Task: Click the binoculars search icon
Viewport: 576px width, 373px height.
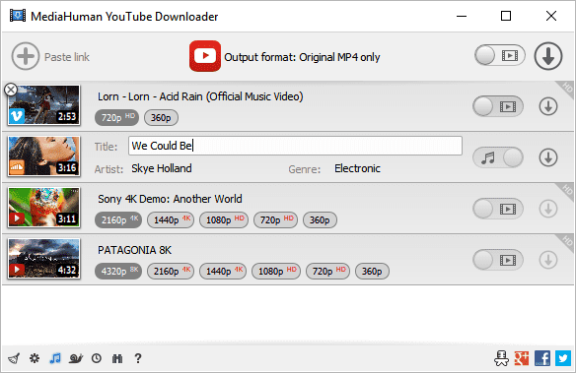Action: (x=117, y=358)
